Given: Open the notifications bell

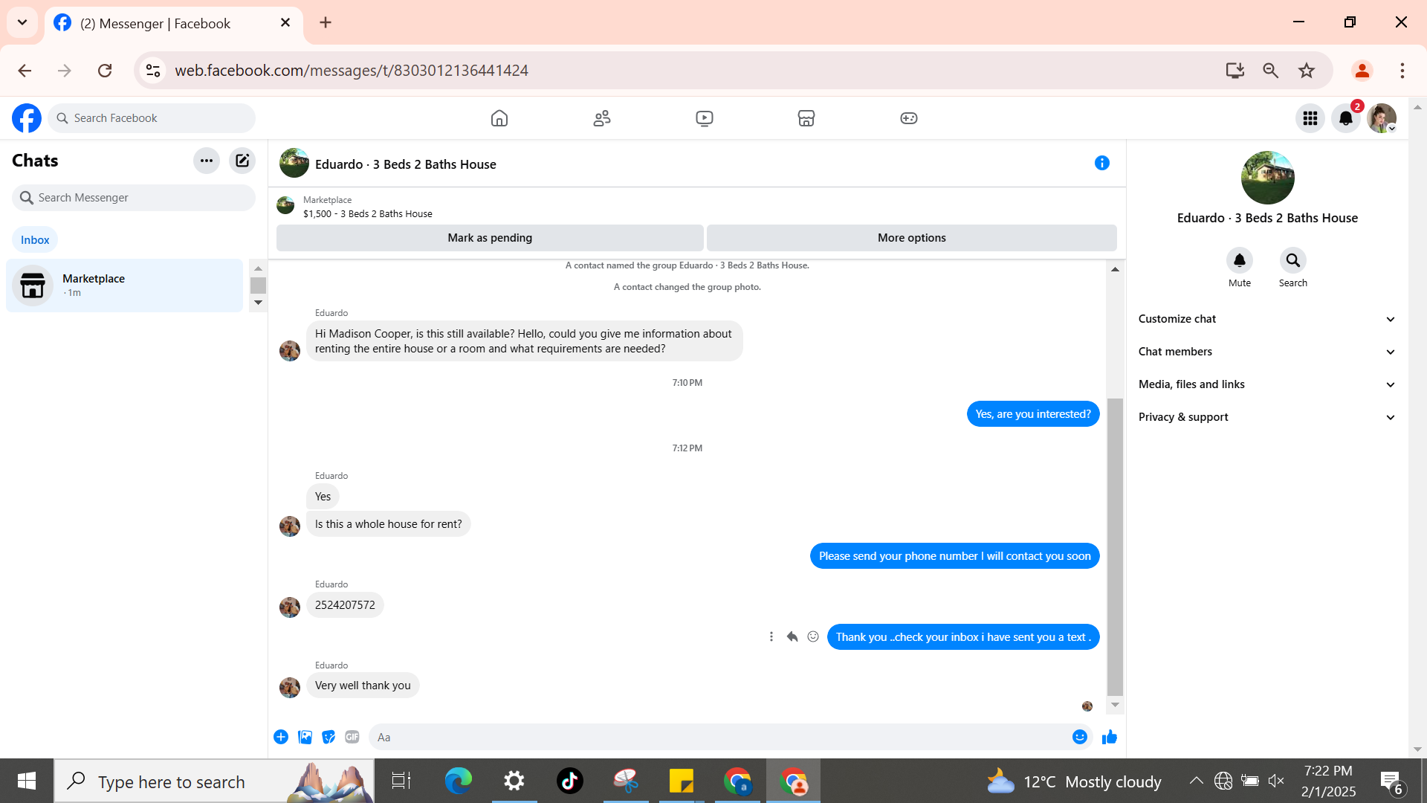Looking at the screenshot, I should (x=1345, y=118).
